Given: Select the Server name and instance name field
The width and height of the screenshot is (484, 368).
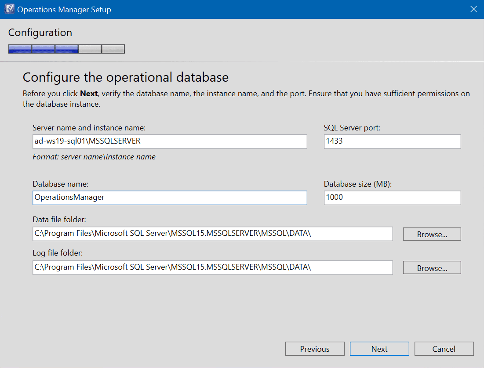Looking at the screenshot, I should point(169,141).
